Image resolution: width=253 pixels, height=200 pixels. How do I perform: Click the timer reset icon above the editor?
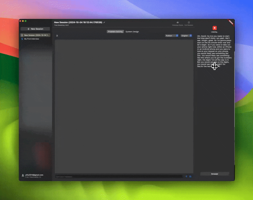[x=57, y=36]
